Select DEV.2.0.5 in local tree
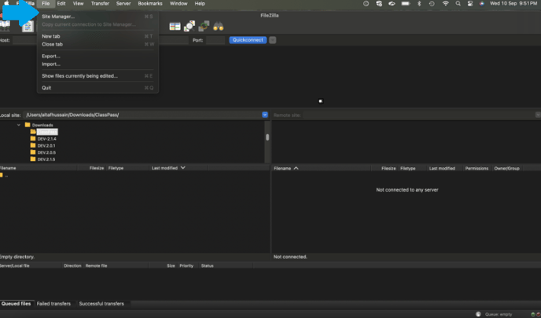Image resolution: width=541 pixels, height=318 pixels. [46, 152]
